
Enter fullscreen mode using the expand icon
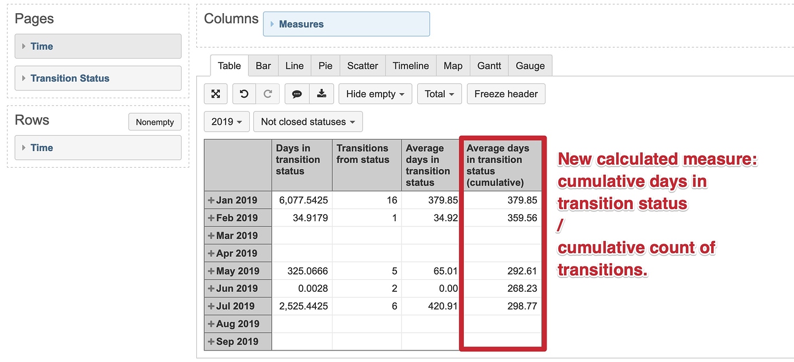[x=215, y=94]
